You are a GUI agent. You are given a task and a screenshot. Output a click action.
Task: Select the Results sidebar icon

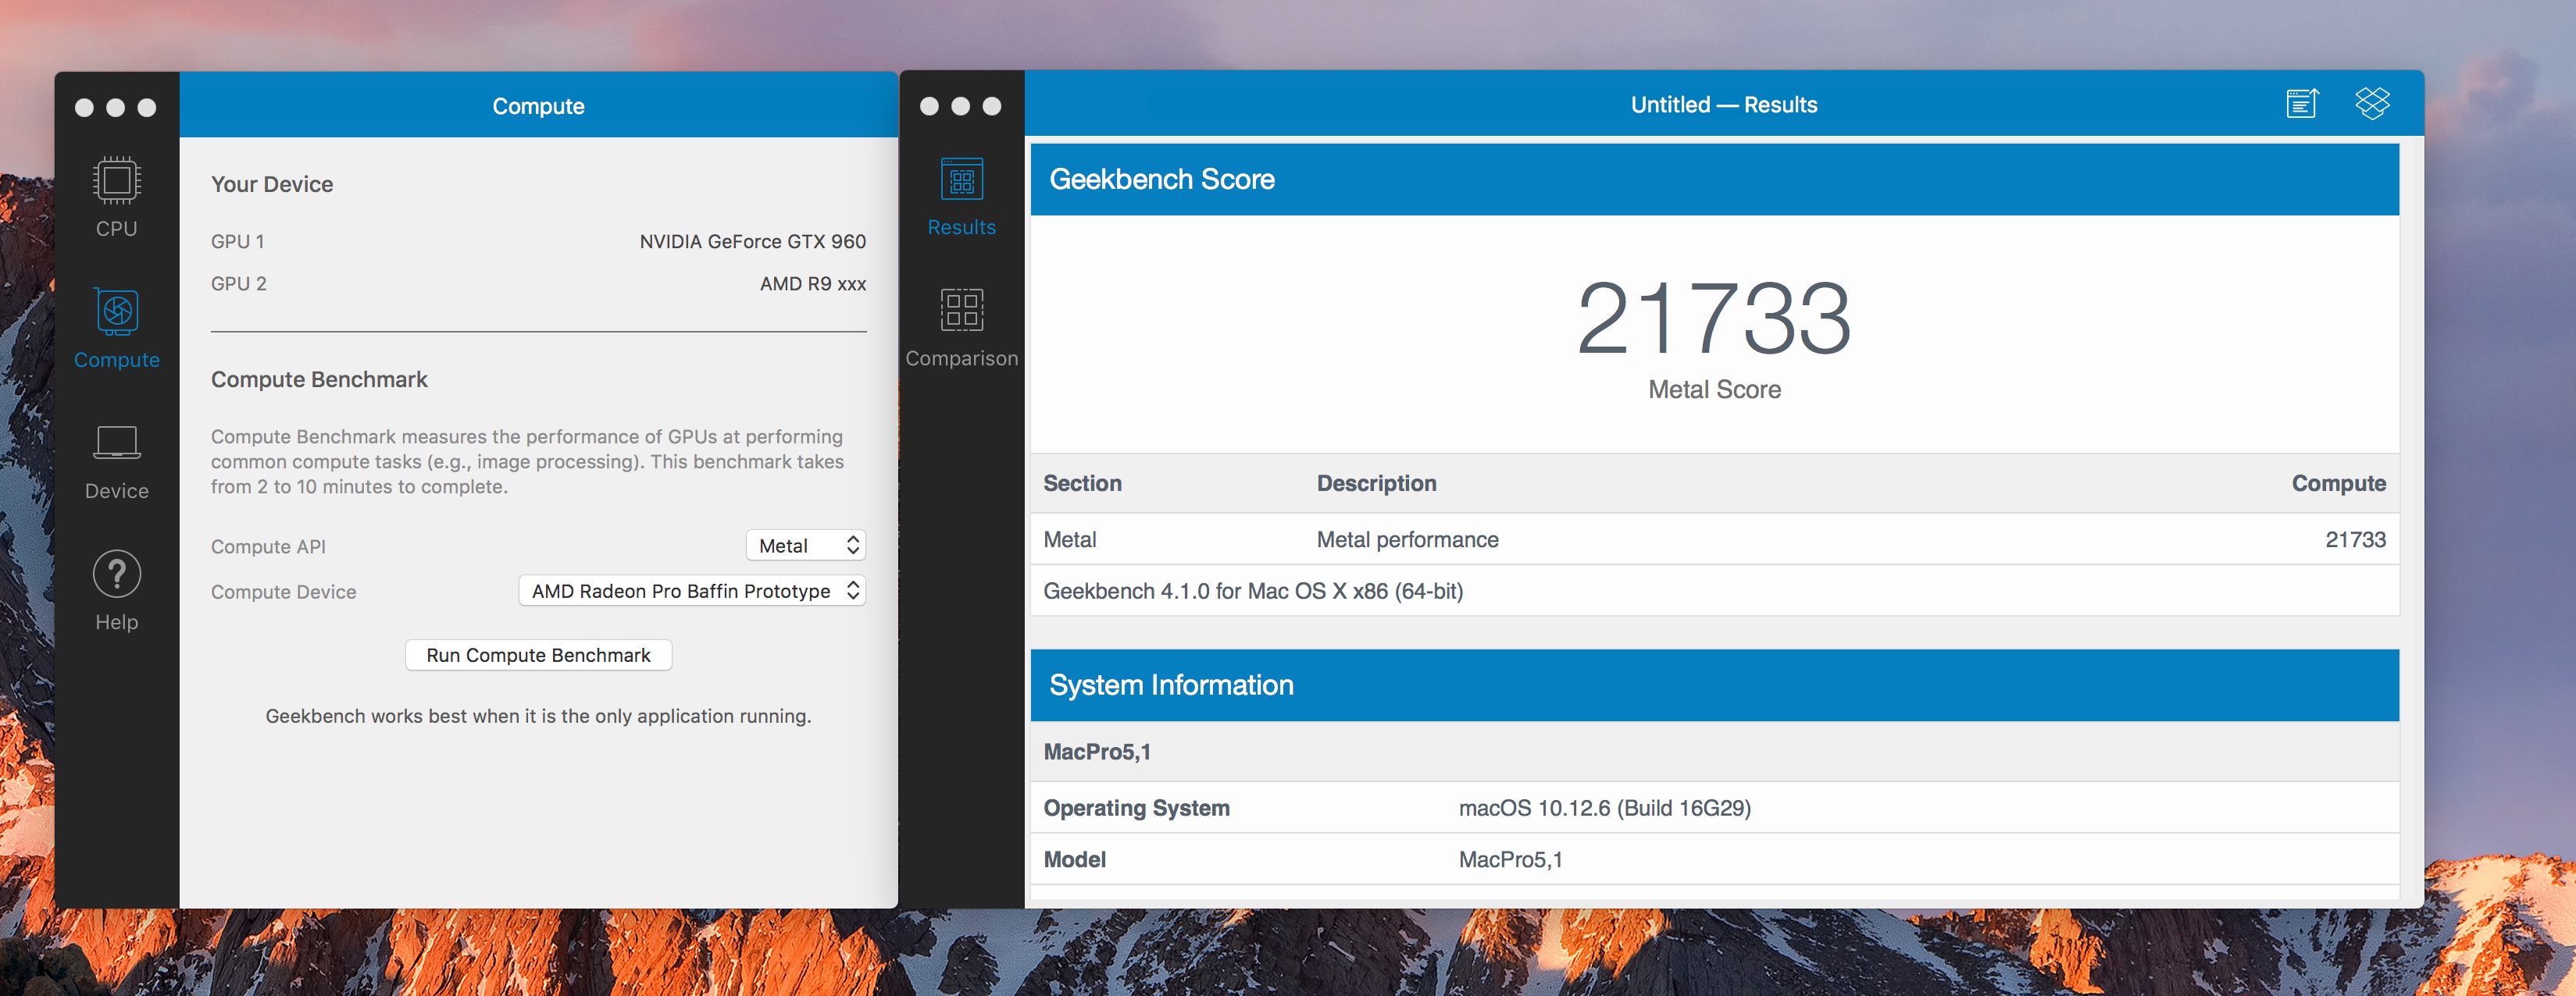[x=961, y=196]
